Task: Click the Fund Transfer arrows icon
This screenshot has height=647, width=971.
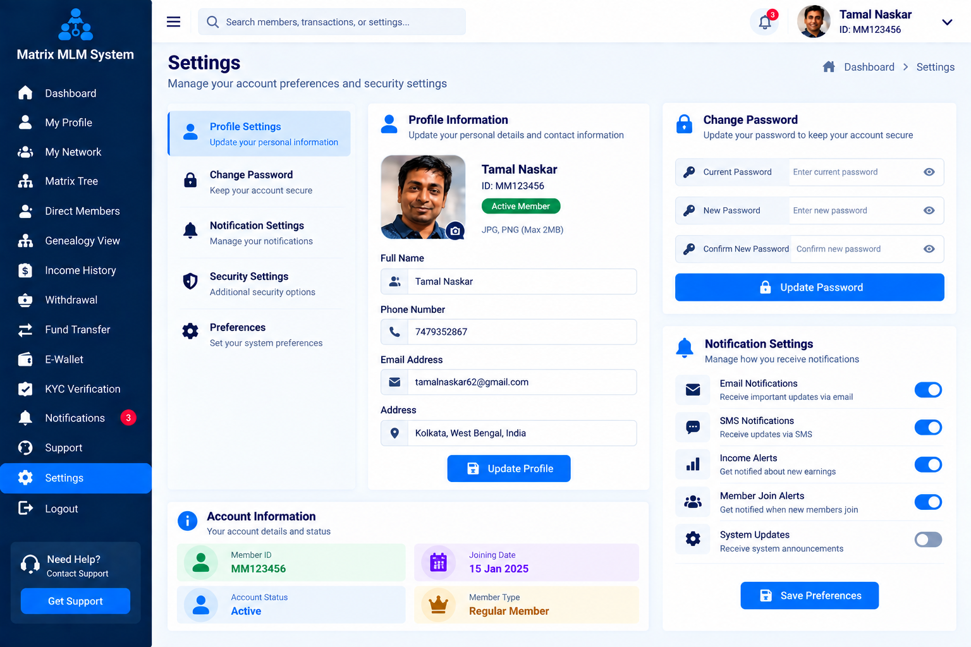Action: [25, 330]
